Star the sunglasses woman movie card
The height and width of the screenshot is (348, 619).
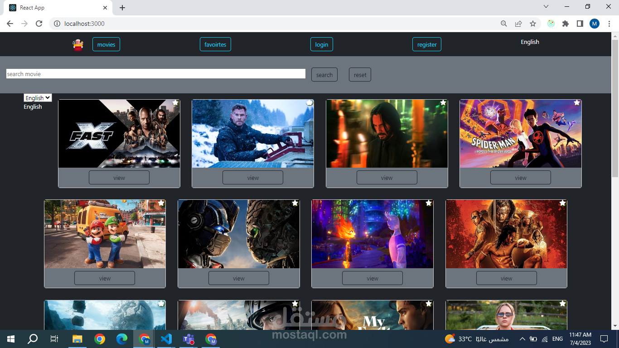pyautogui.click(x=562, y=304)
